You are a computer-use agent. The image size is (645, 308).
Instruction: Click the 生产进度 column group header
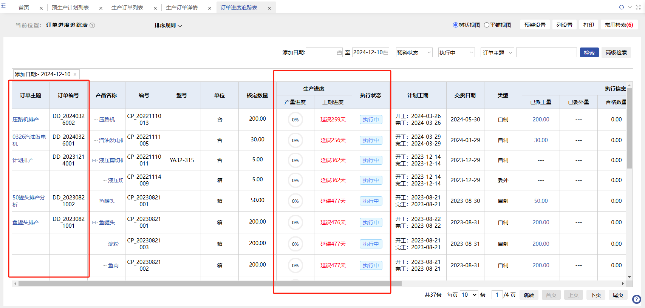[x=314, y=89]
